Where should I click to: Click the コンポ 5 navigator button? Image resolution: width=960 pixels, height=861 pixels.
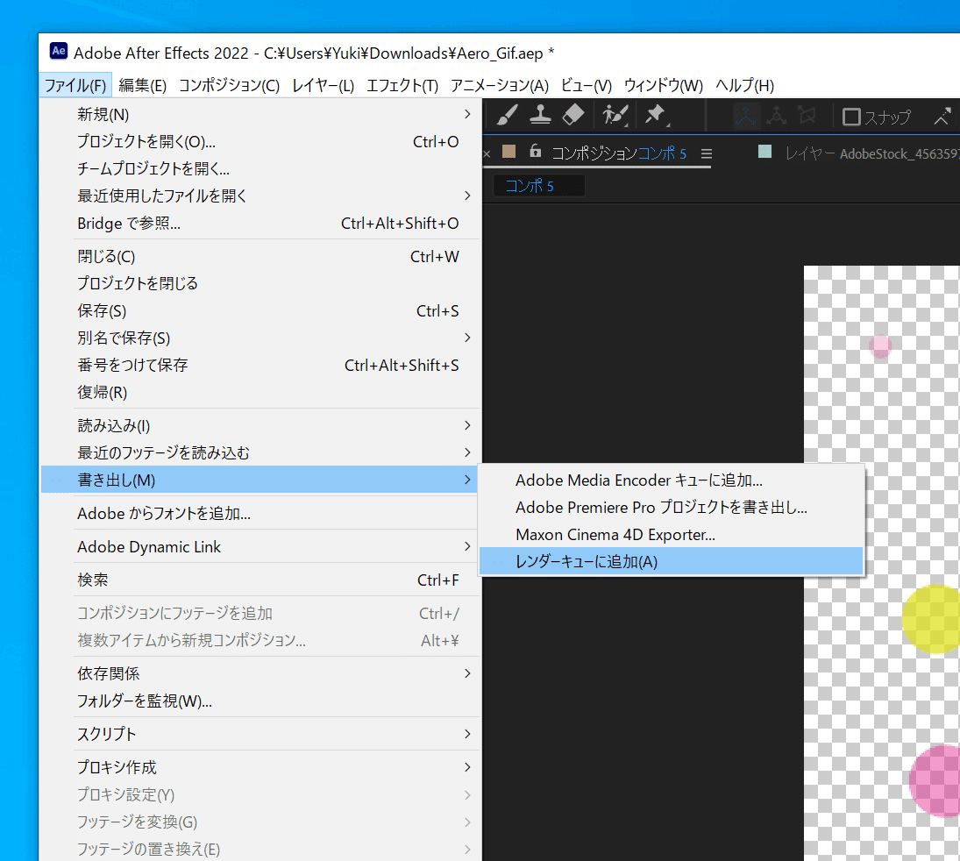537,185
